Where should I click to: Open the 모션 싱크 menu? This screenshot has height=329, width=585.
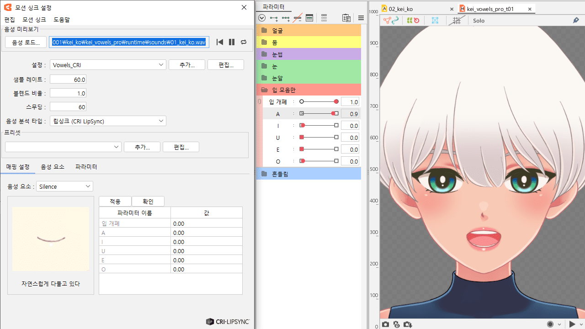34,20
